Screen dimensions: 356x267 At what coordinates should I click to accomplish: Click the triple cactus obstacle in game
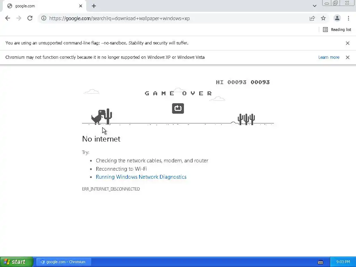coord(246,119)
